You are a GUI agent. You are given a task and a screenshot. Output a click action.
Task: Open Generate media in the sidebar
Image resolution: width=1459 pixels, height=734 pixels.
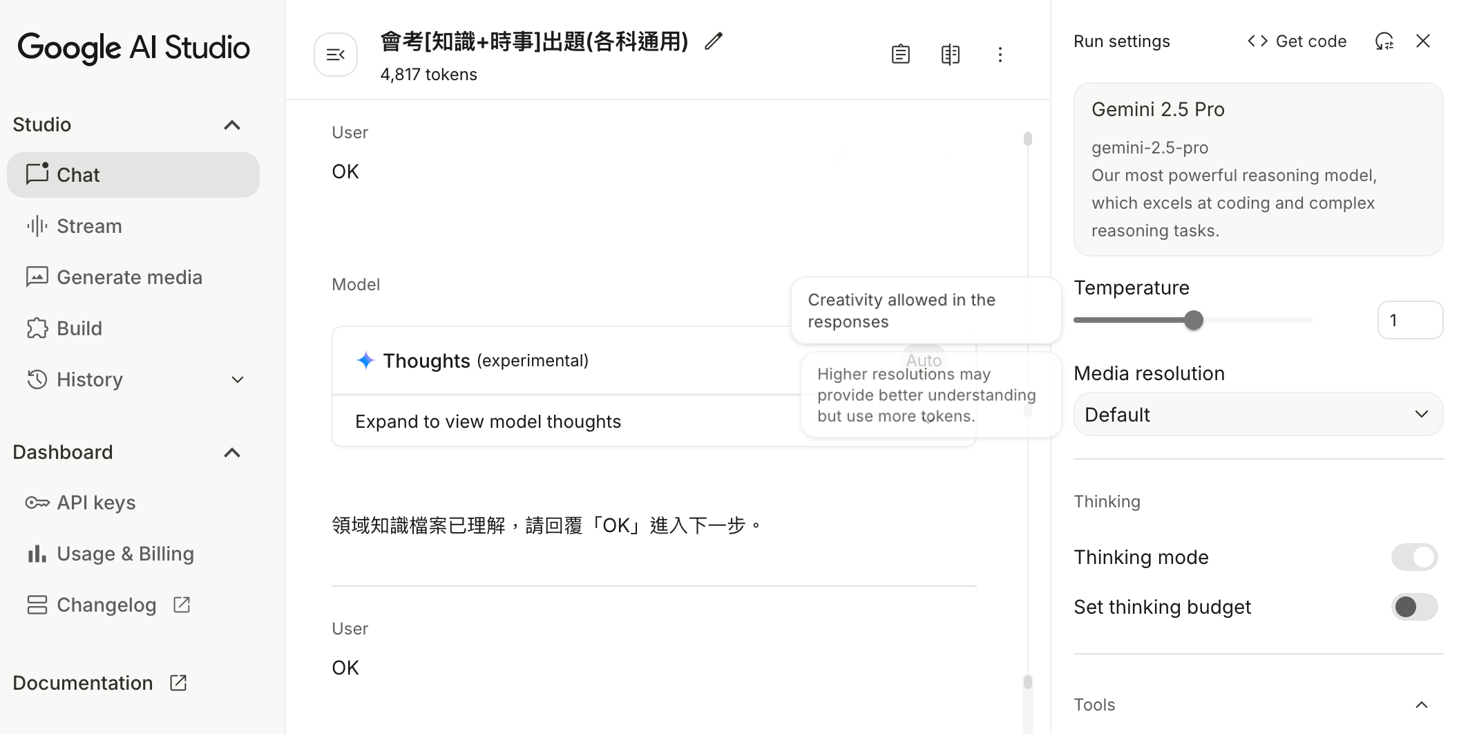(x=133, y=277)
